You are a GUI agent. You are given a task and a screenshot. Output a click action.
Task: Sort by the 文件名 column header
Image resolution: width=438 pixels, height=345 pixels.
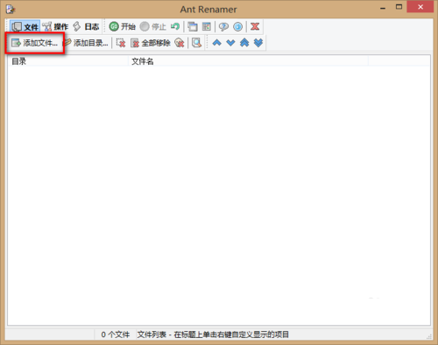pos(248,61)
